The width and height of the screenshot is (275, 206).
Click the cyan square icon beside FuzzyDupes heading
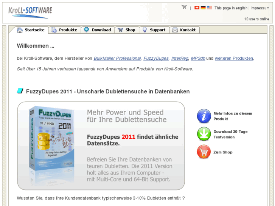point(20,91)
